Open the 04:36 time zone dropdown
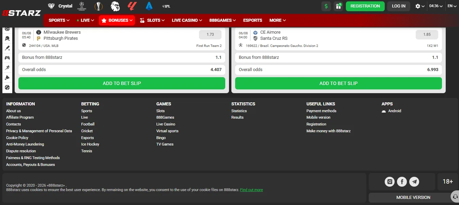This screenshot has height=205, width=459. click(x=436, y=6)
